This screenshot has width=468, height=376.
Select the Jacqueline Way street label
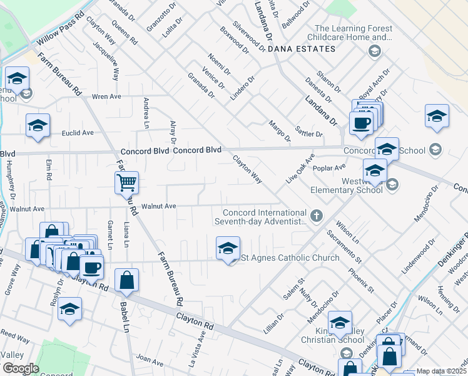(x=106, y=61)
